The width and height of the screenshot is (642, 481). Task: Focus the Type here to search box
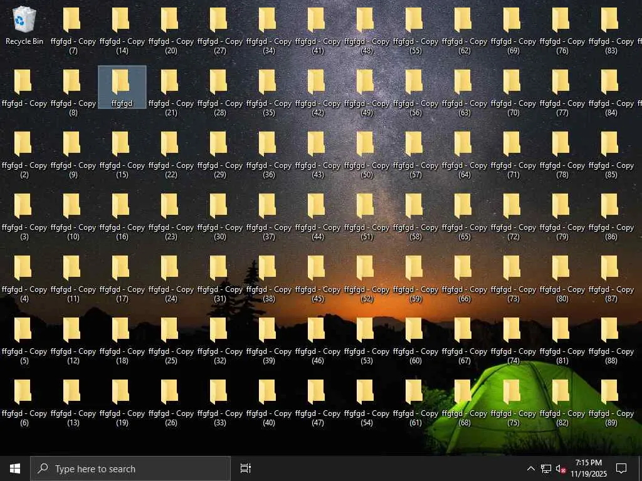130,468
